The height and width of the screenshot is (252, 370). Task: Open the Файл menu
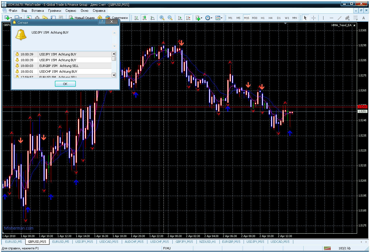click(x=13, y=11)
